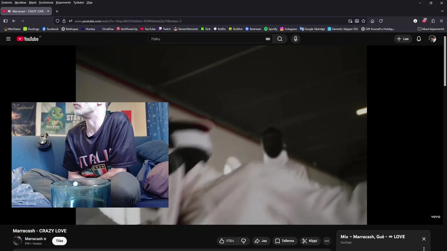Share the video with Jaa
The height and width of the screenshot is (251, 447).
tap(261, 241)
